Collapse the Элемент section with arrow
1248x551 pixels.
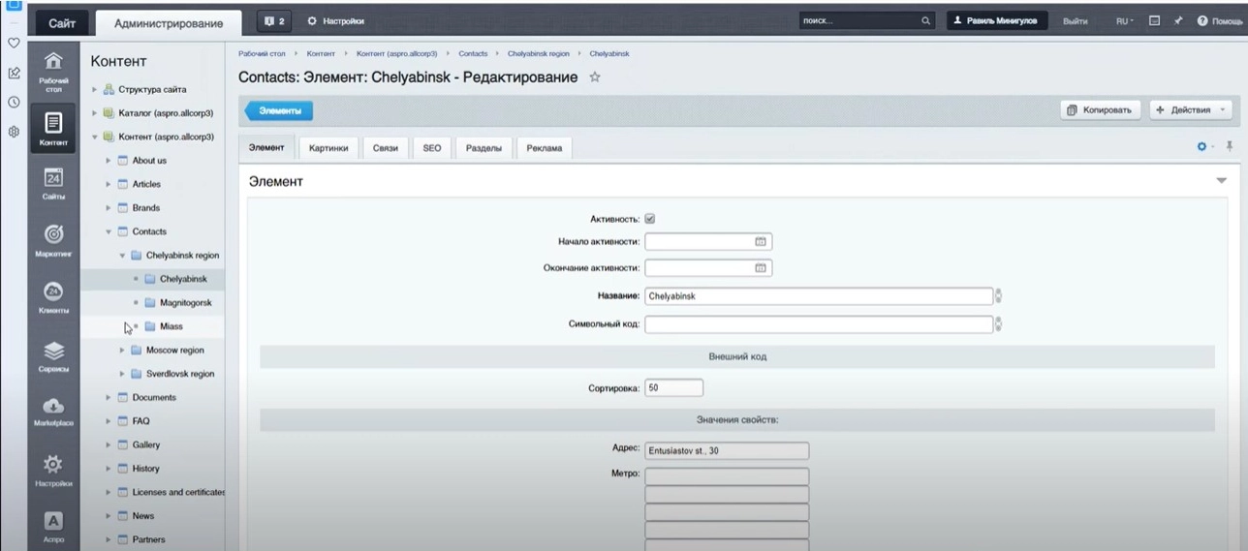(1221, 181)
